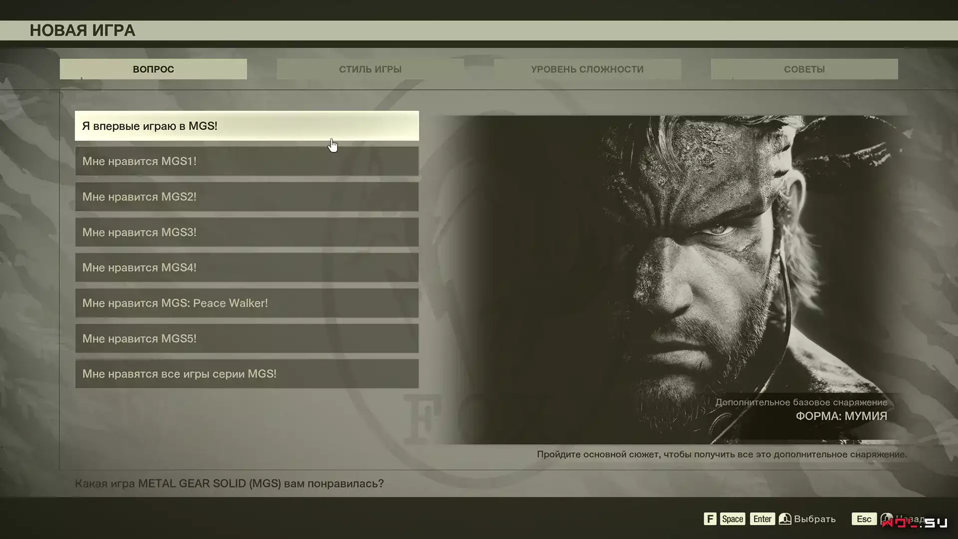Open the Стиль игры tab
The image size is (958, 539).
coord(370,69)
